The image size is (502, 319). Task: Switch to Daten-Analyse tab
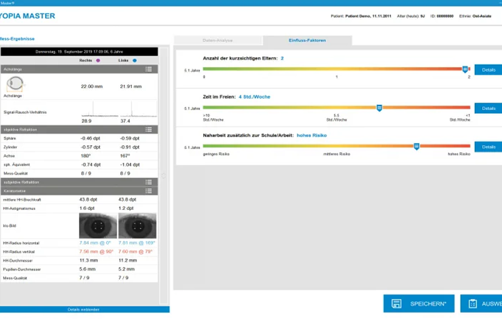pos(218,41)
